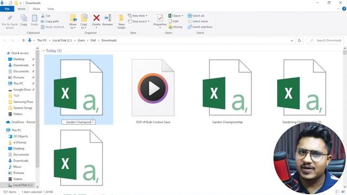This screenshot has height=195, width=347.
Task: Click Select none in ribbon
Action: 197,21
